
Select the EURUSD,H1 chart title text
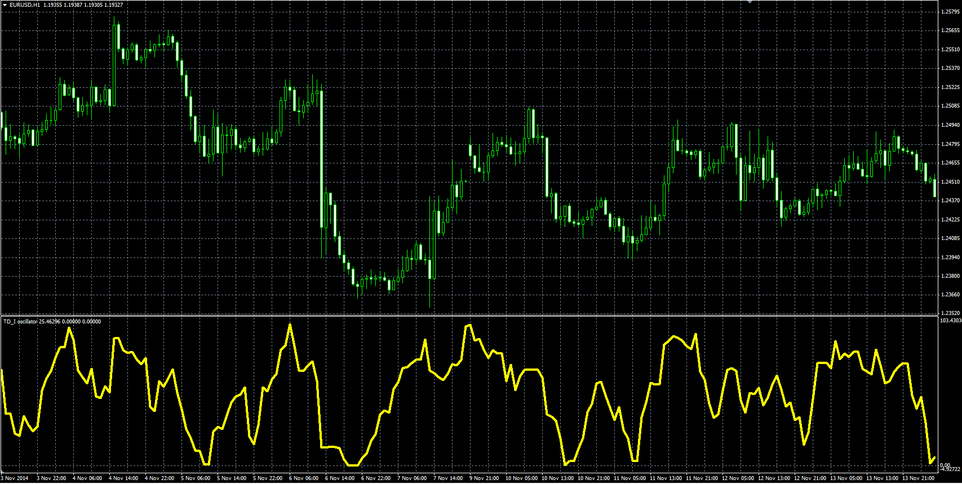click(25, 5)
